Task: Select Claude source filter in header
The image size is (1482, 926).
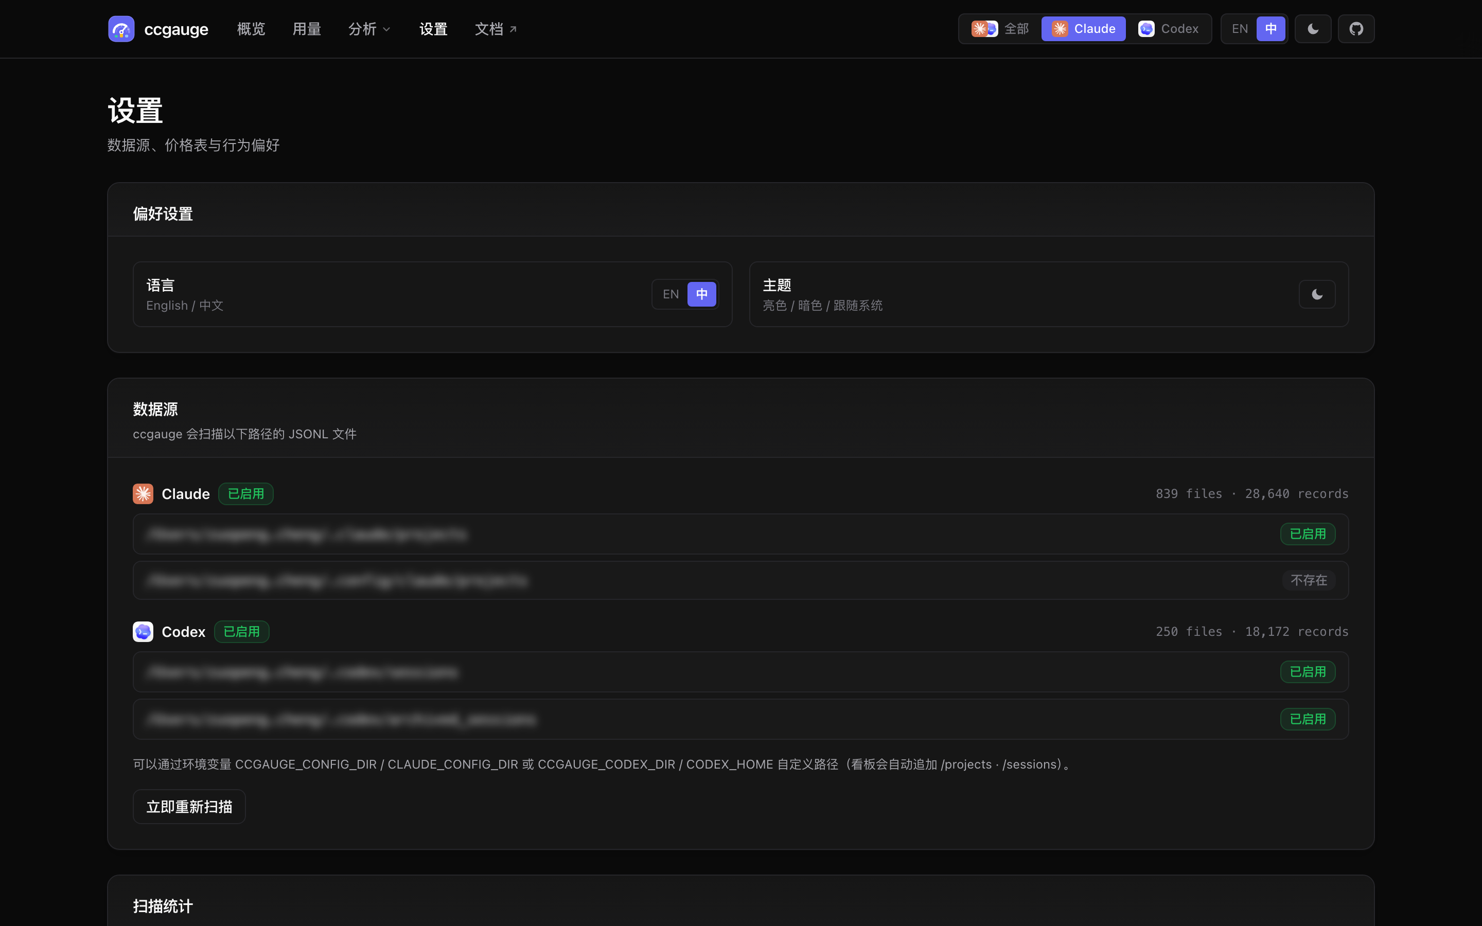Action: 1083,29
